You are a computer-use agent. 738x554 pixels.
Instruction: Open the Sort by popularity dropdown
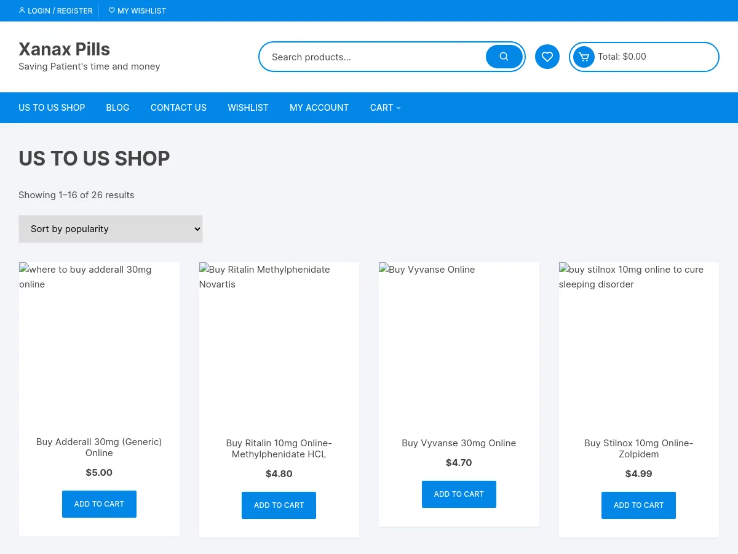coord(111,228)
